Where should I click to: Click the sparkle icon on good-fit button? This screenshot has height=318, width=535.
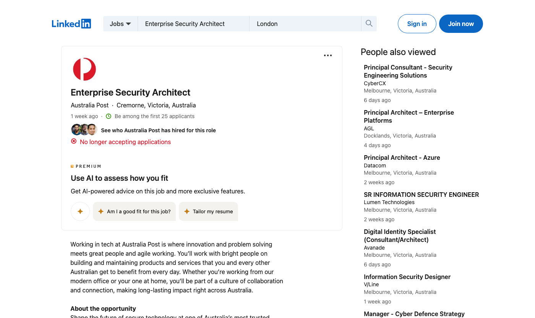[x=101, y=211]
